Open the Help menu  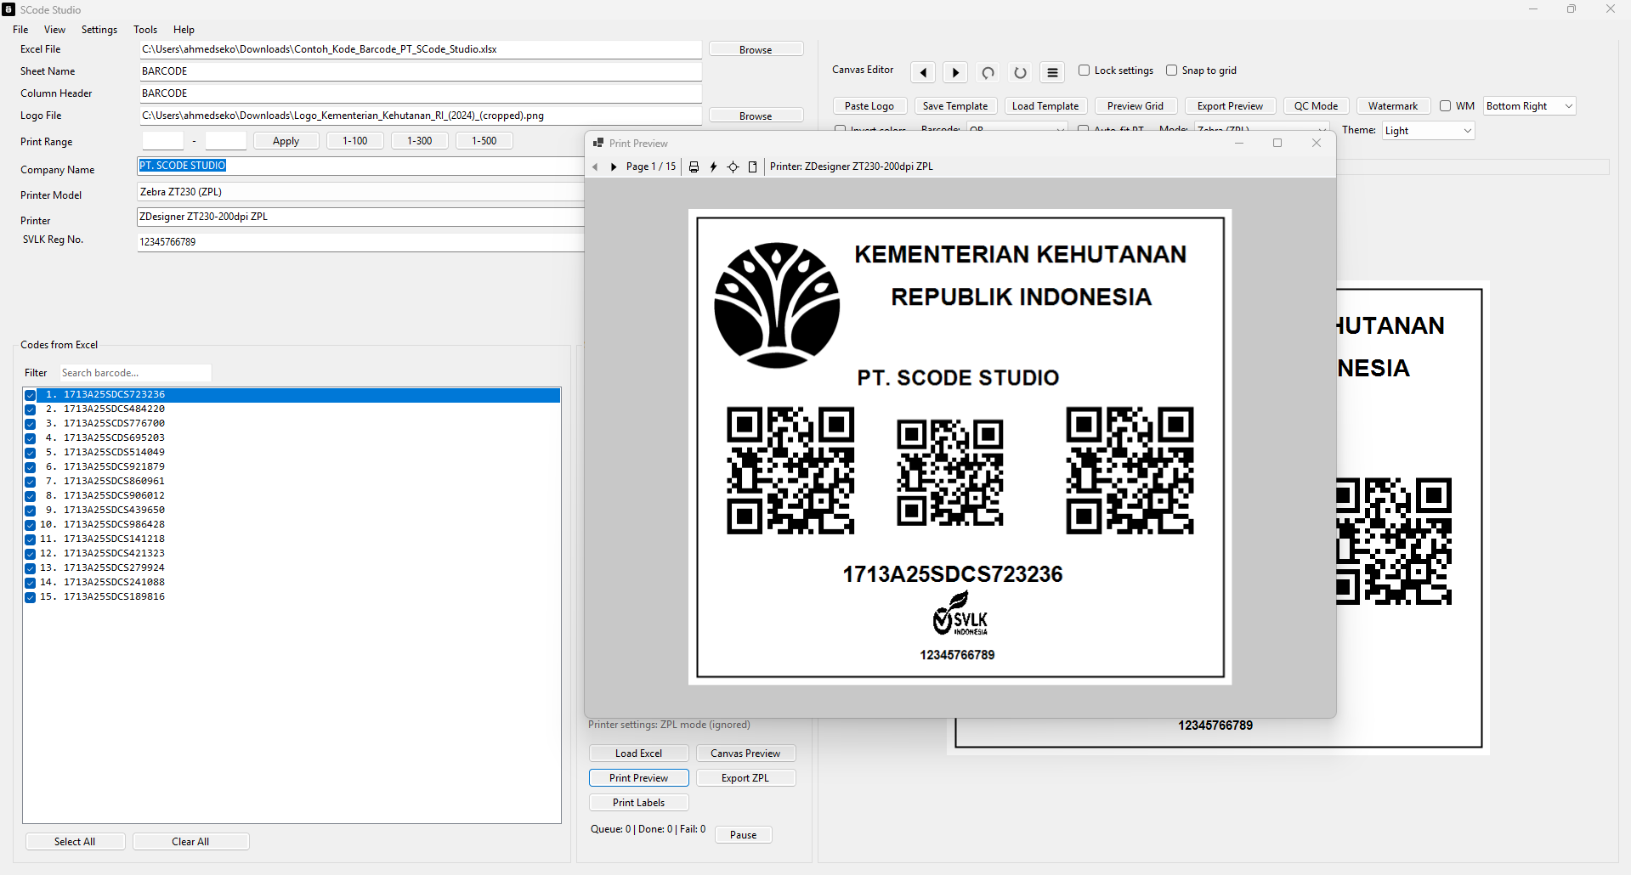(x=184, y=30)
